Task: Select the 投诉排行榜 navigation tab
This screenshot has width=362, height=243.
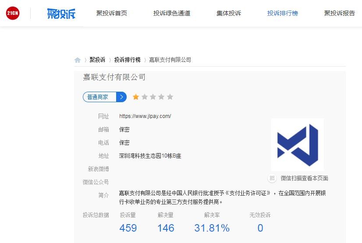Action: click(x=283, y=13)
